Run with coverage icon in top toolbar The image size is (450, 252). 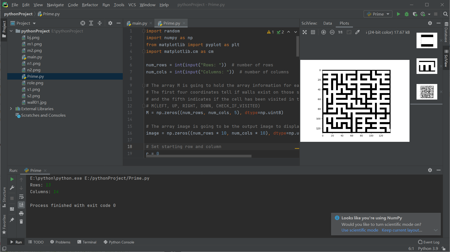click(415, 14)
